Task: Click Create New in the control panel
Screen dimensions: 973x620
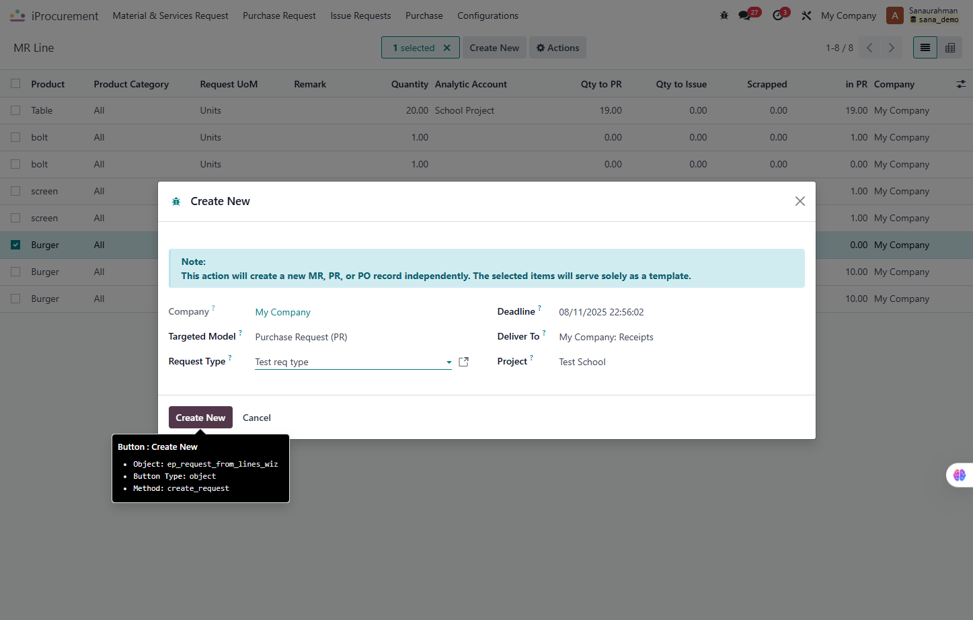Action: click(494, 48)
